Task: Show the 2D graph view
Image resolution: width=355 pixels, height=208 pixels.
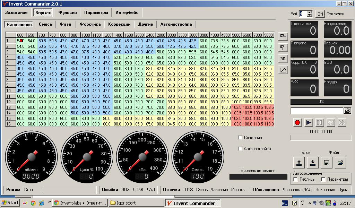Action: pos(283,70)
